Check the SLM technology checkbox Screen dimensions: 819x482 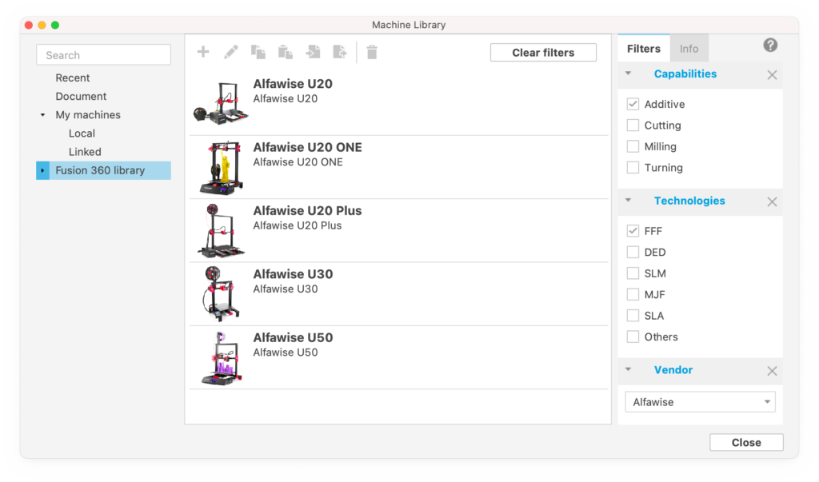click(x=633, y=273)
